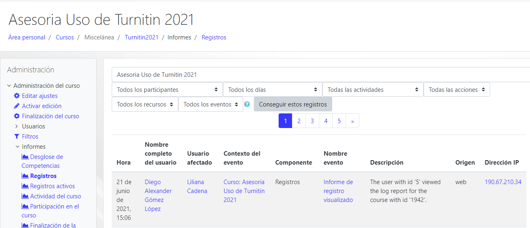This screenshot has width=530, height=228.
Task: Click the Informes breadcrumb text
Action: coord(180,37)
